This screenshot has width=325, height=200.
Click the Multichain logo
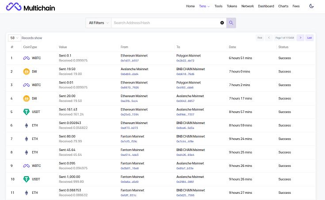(31, 7)
